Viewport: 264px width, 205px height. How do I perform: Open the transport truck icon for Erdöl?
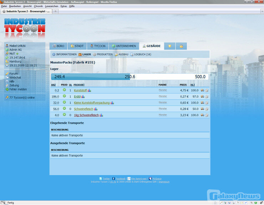(202, 97)
